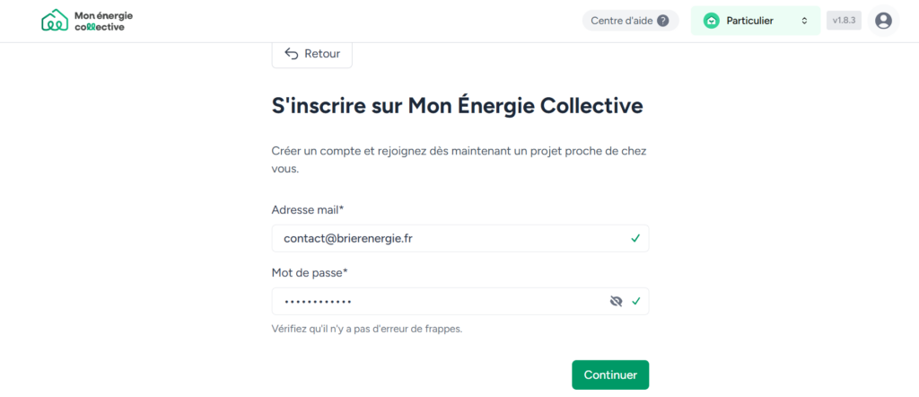
Task: Click the "Adresse mail*" field label
Action: click(308, 210)
